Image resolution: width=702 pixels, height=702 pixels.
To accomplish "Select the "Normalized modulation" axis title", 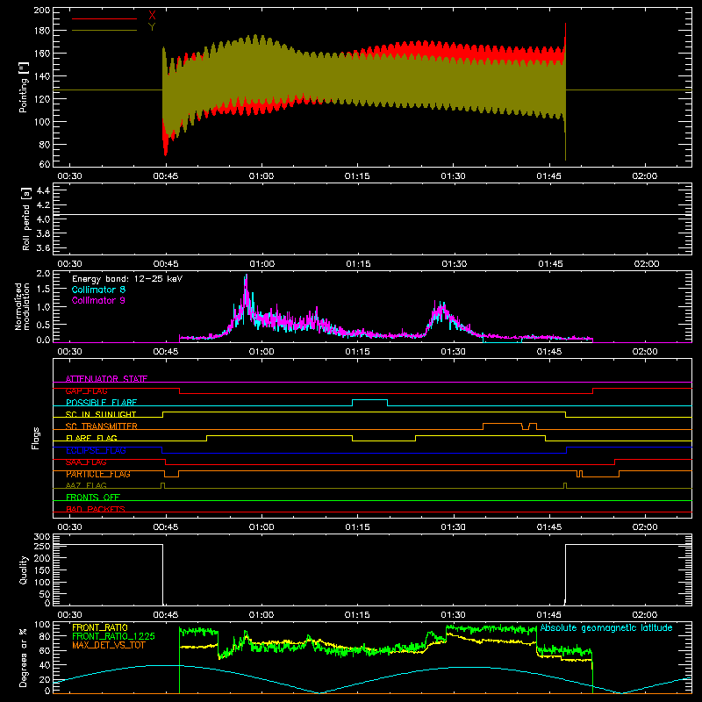I will coord(23,306).
